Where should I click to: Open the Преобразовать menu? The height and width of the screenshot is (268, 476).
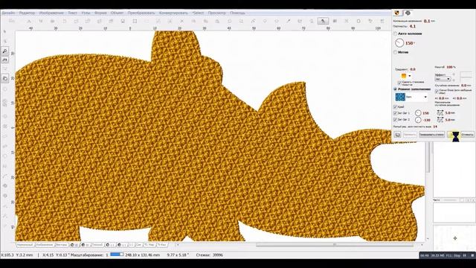141,13
